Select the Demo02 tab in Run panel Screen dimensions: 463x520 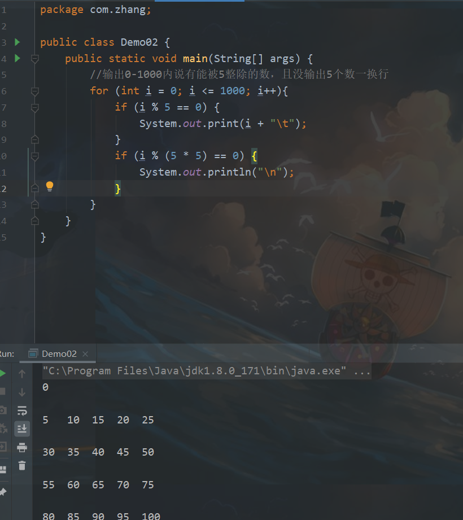[58, 353]
